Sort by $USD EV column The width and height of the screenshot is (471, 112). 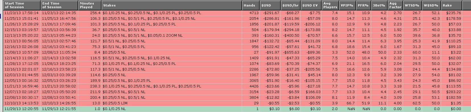311,5
